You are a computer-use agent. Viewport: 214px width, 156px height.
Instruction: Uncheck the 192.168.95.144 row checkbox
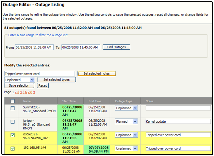click(12, 148)
